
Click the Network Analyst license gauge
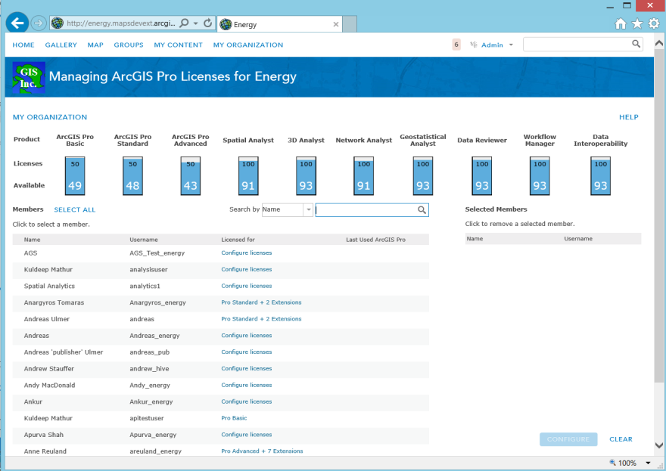coord(363,175)
